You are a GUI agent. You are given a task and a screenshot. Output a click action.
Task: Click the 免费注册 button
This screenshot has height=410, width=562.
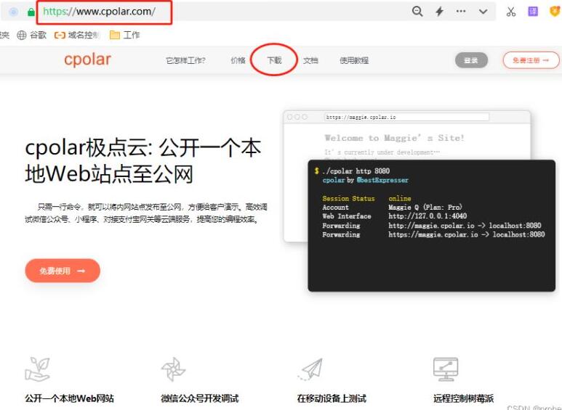[x=531, y=60]
